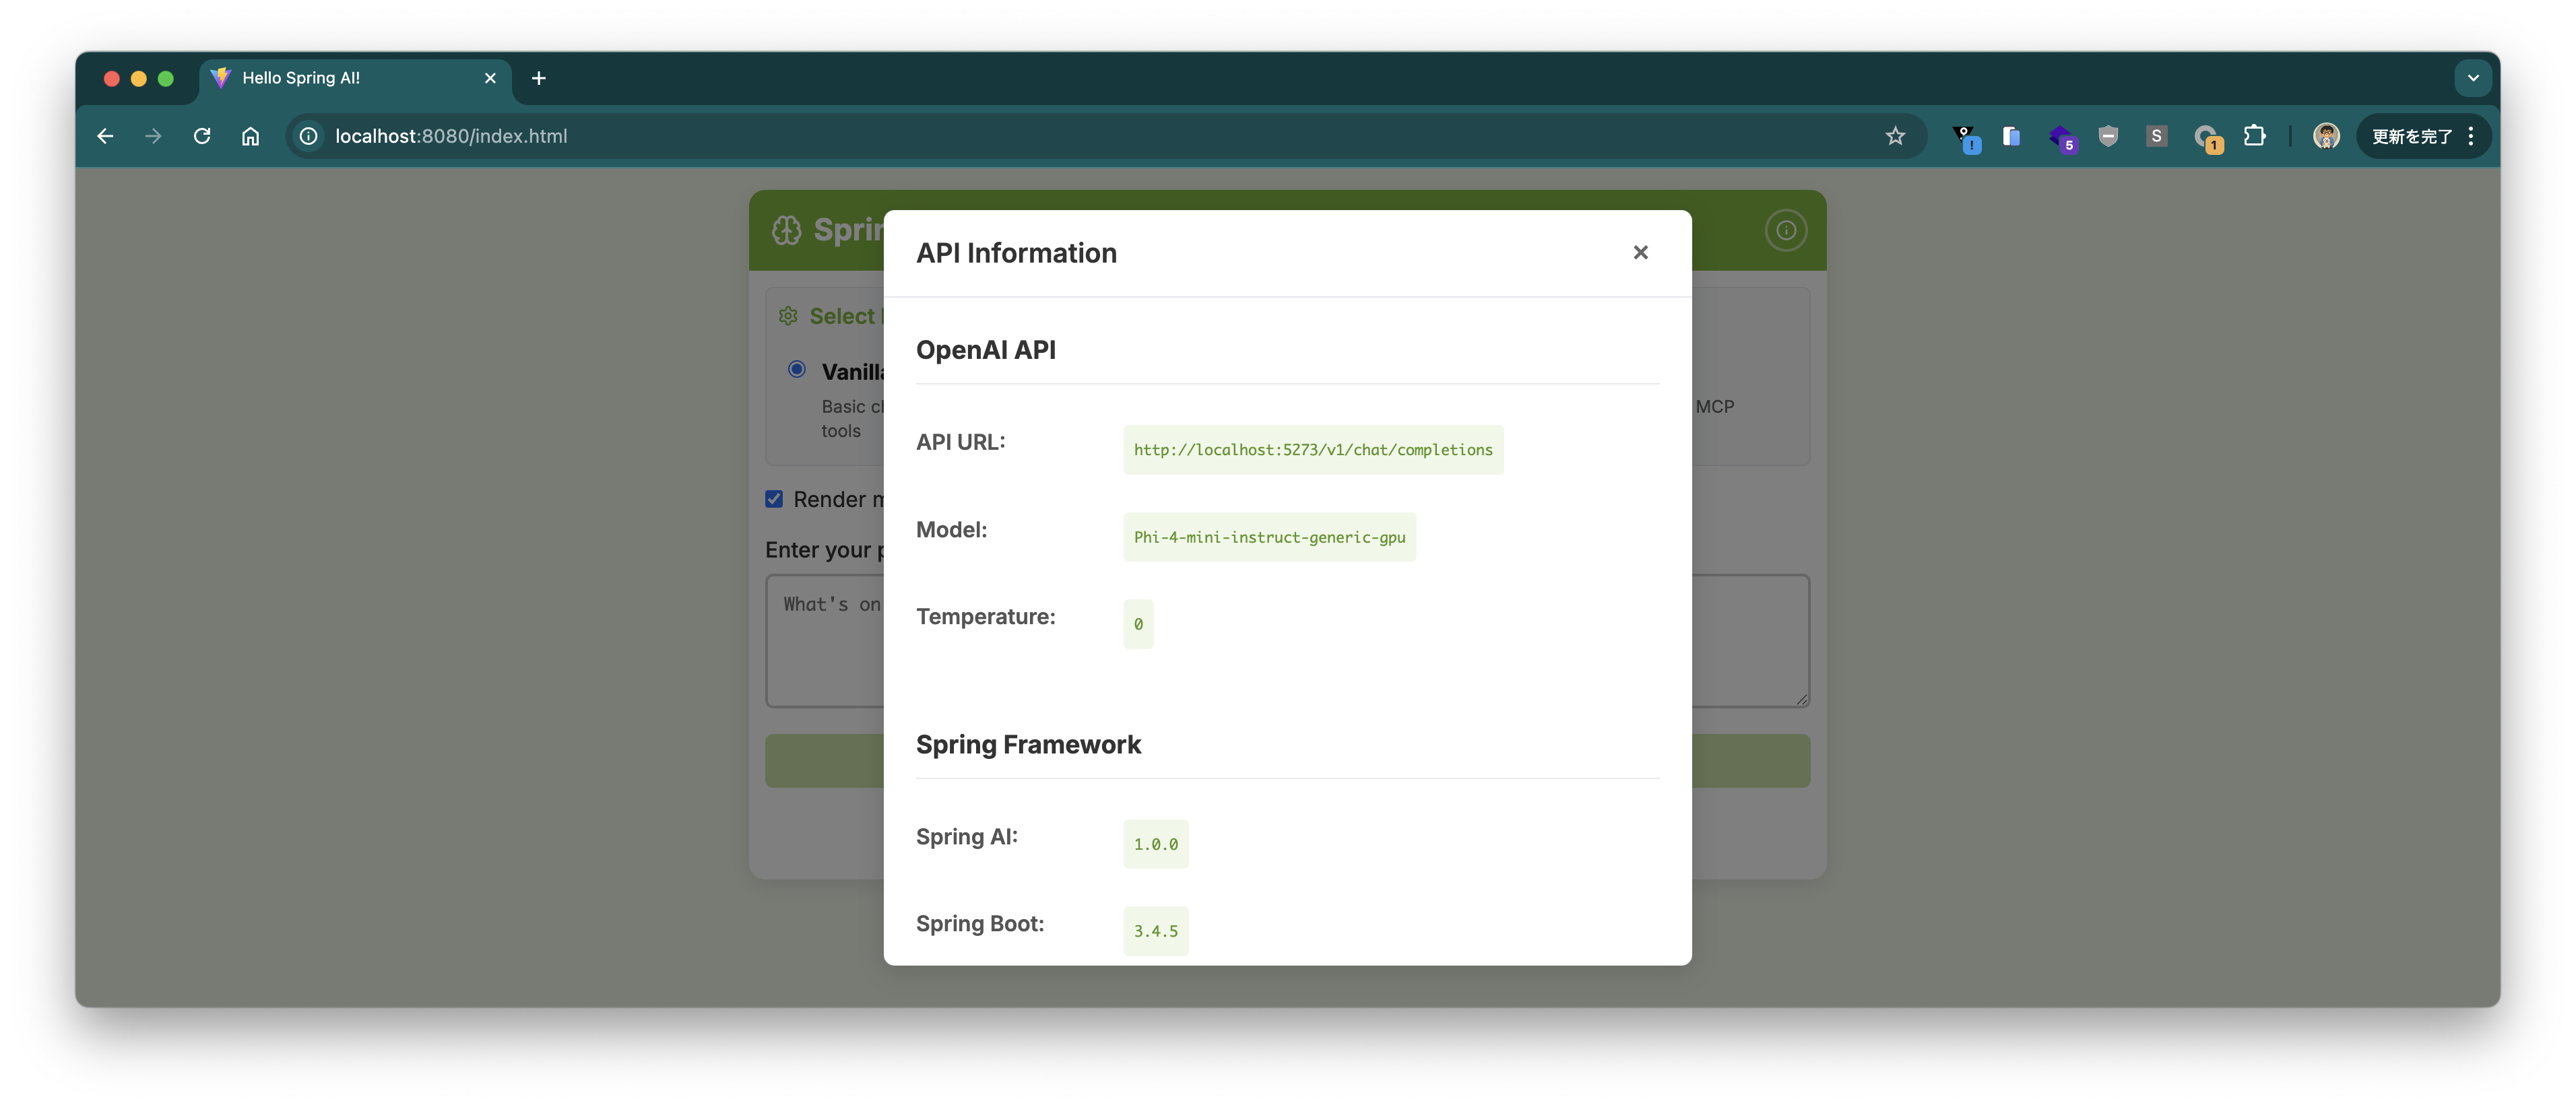Click the 更新を完了 update button
Image resolution: width=2576 pixels, height=1107 pixels.
tap(2411, 136)
